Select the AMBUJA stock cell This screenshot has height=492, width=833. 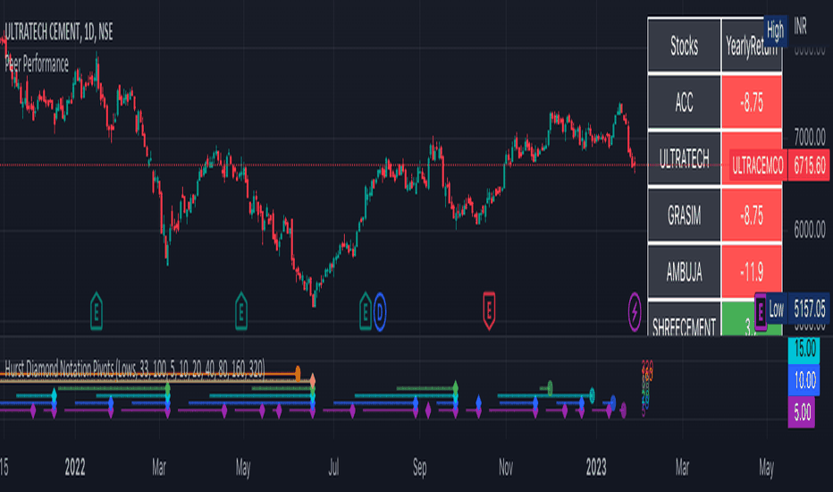684,272
